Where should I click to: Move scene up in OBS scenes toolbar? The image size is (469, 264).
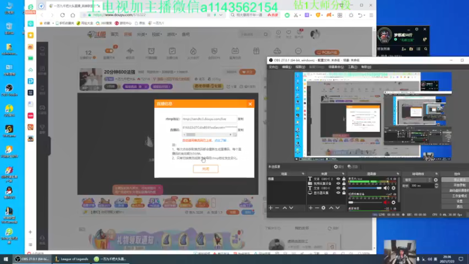pyautogui.click(x=285, y=208)
